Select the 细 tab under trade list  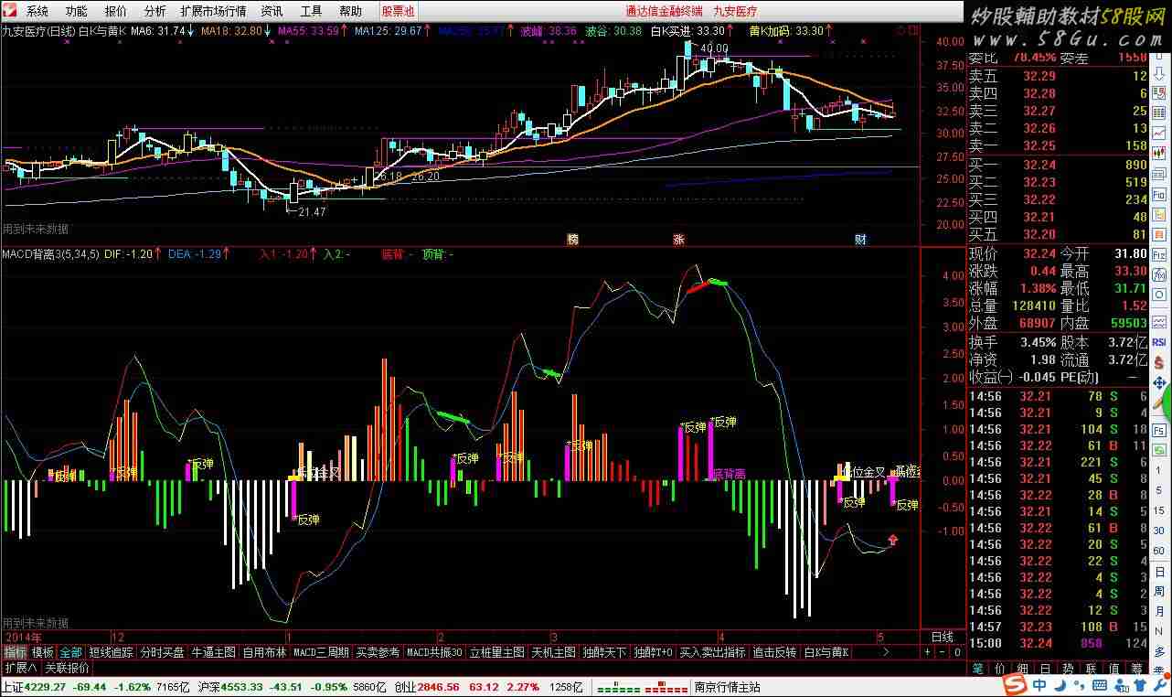point(1021,669)
